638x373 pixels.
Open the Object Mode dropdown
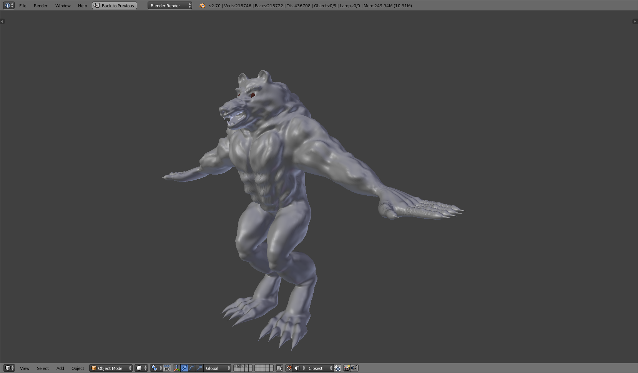tap(111, 368)
